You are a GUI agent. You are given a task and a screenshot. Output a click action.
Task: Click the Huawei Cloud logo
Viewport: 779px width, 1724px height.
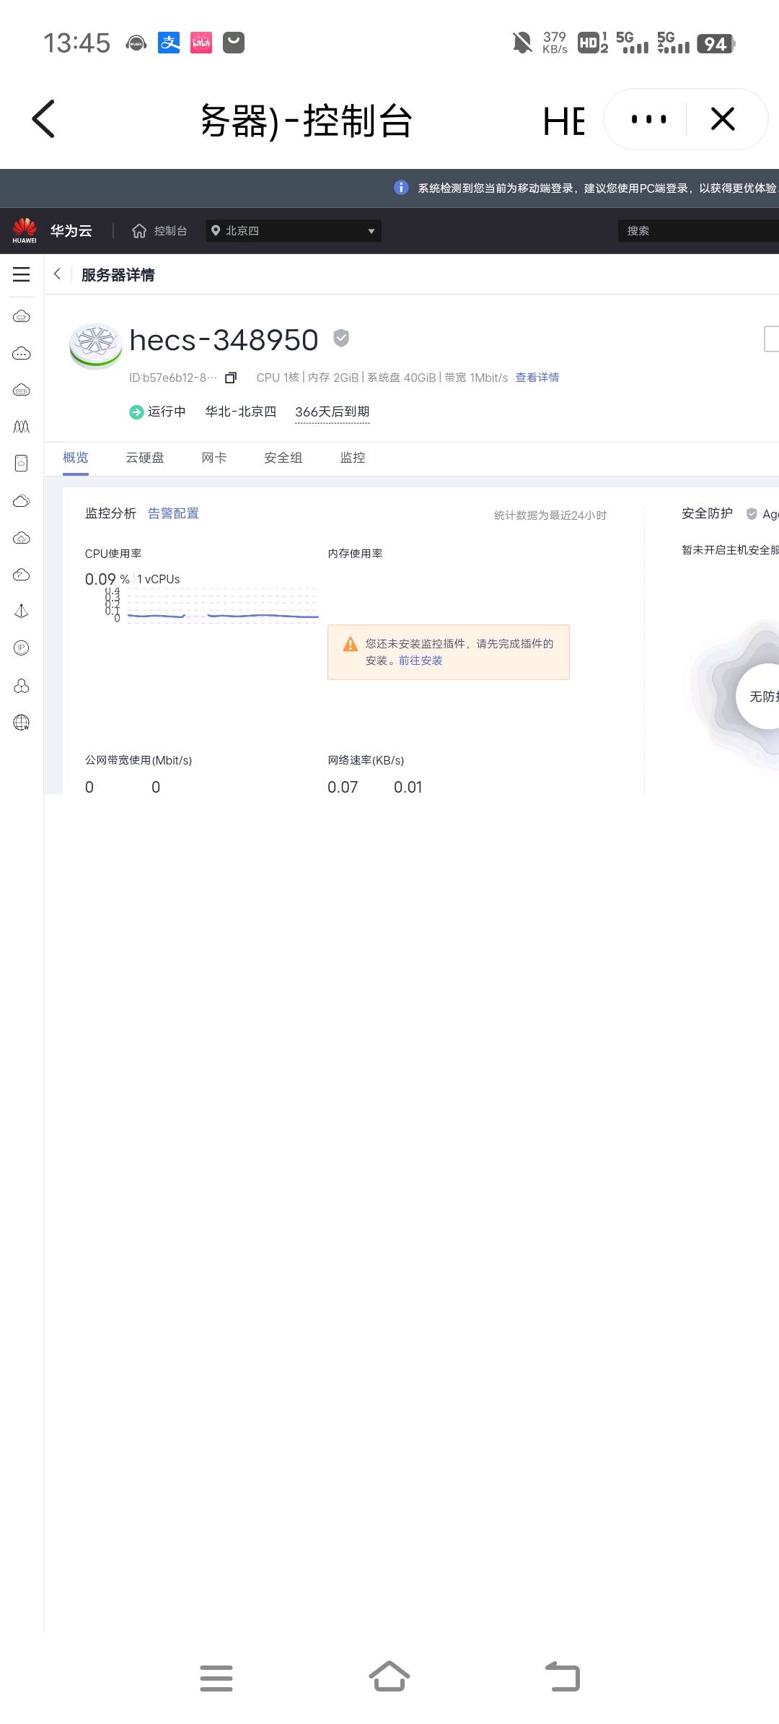pos(25,230)
